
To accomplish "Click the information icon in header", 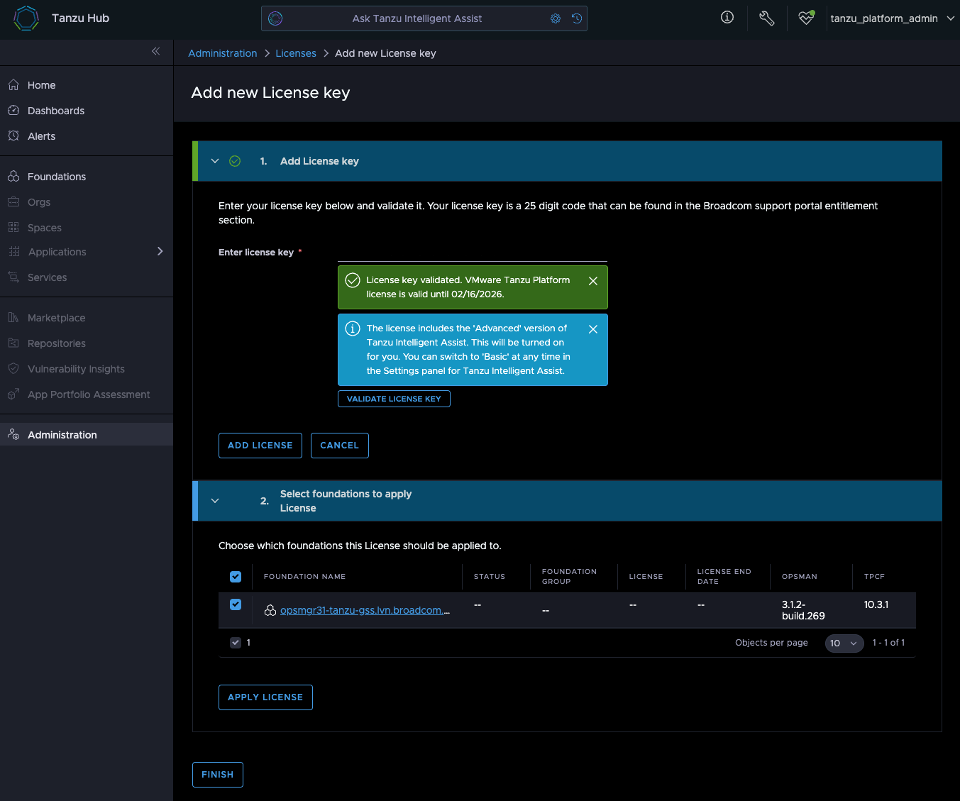I will click(727, 18).
